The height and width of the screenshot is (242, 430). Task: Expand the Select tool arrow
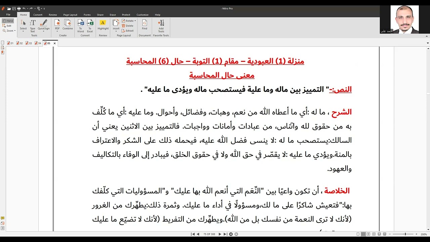tap(23, 31)
